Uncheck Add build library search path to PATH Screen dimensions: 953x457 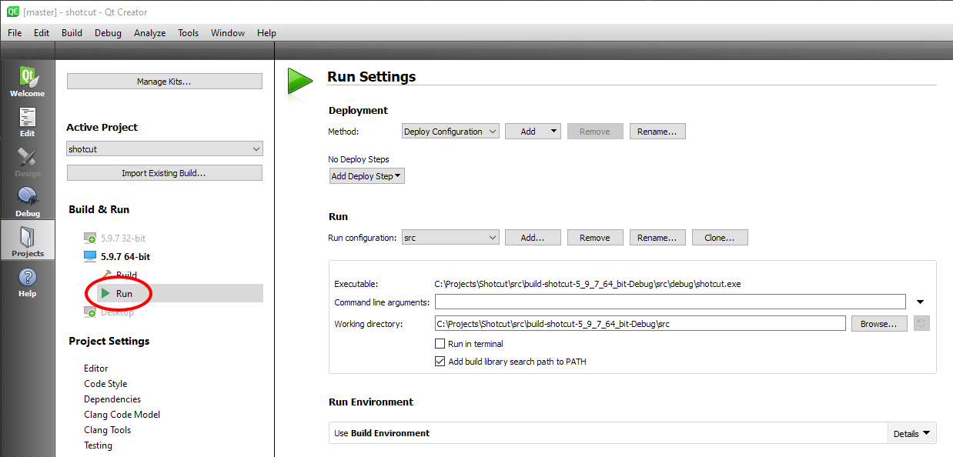click(440, 362)
